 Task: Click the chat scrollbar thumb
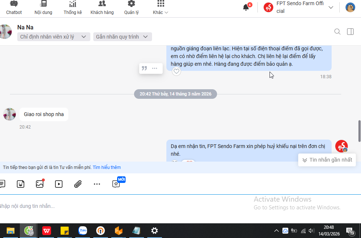point(360,131)
